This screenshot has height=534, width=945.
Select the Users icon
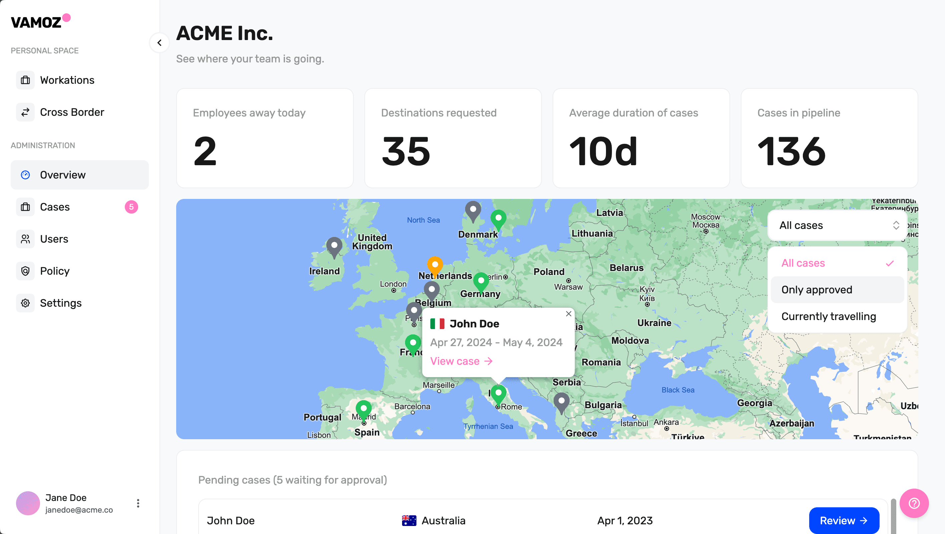click(x=25, y=239)
